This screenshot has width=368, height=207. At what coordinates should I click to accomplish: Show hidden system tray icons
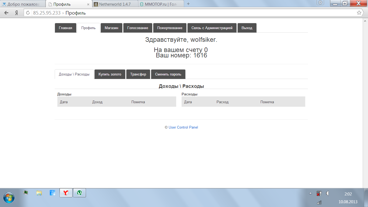click(310, 193)
